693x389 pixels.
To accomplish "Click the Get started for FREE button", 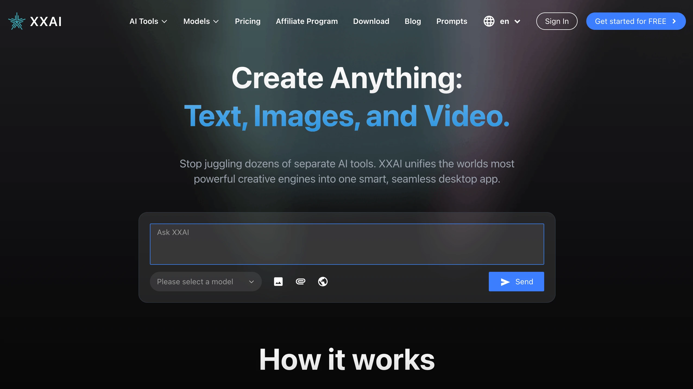I will pos(630,21).
